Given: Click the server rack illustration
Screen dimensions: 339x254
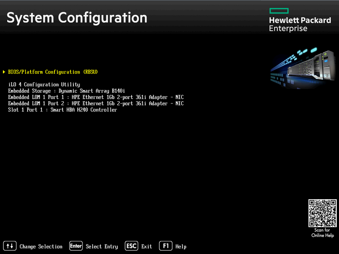Looking at the screenshot, I should tap(303, 68).
